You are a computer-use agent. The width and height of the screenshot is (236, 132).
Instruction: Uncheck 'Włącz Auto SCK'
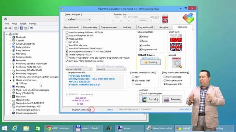pyautogui.click(x=67, y=39)
